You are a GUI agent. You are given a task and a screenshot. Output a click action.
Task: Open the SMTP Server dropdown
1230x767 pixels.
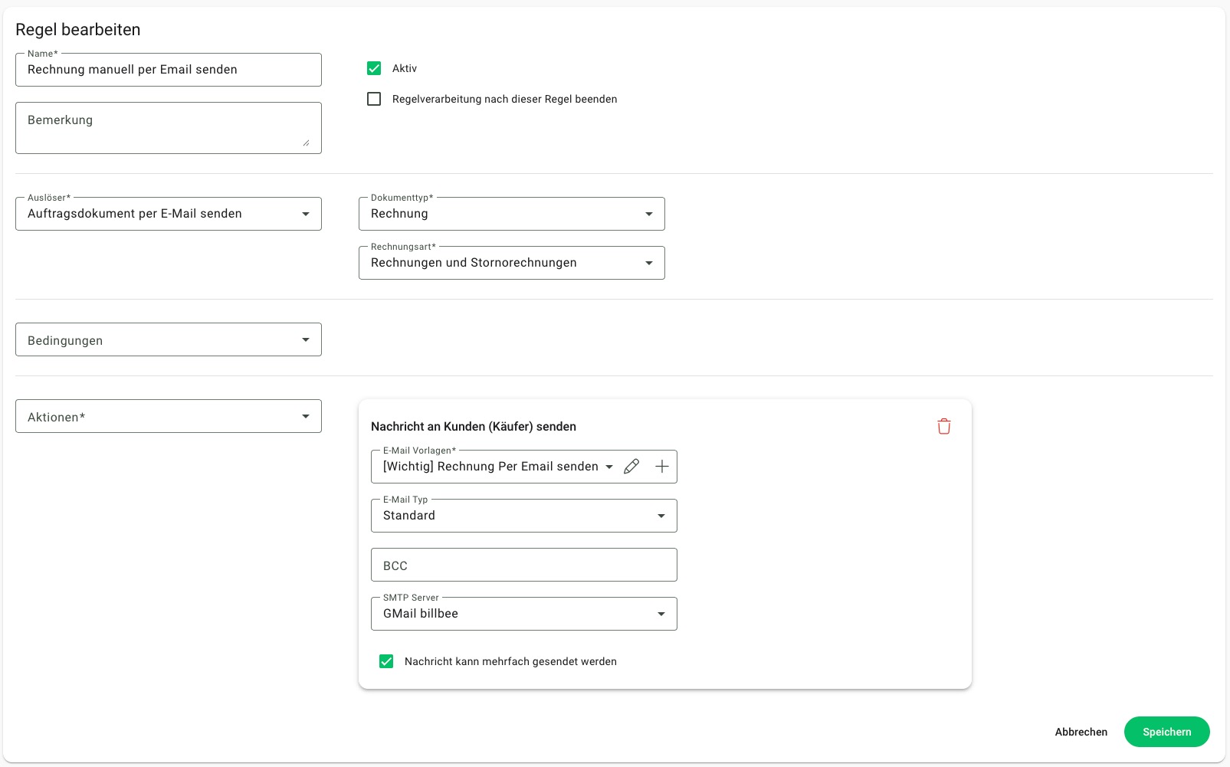tap(524, 614)
